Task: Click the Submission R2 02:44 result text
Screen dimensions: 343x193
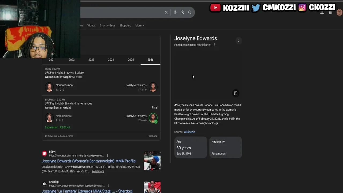Action: (x=57, y=127)
